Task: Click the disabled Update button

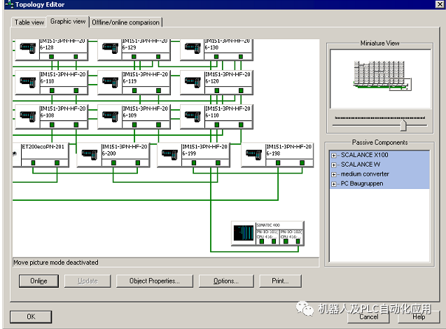Action: tap(88, 281)
